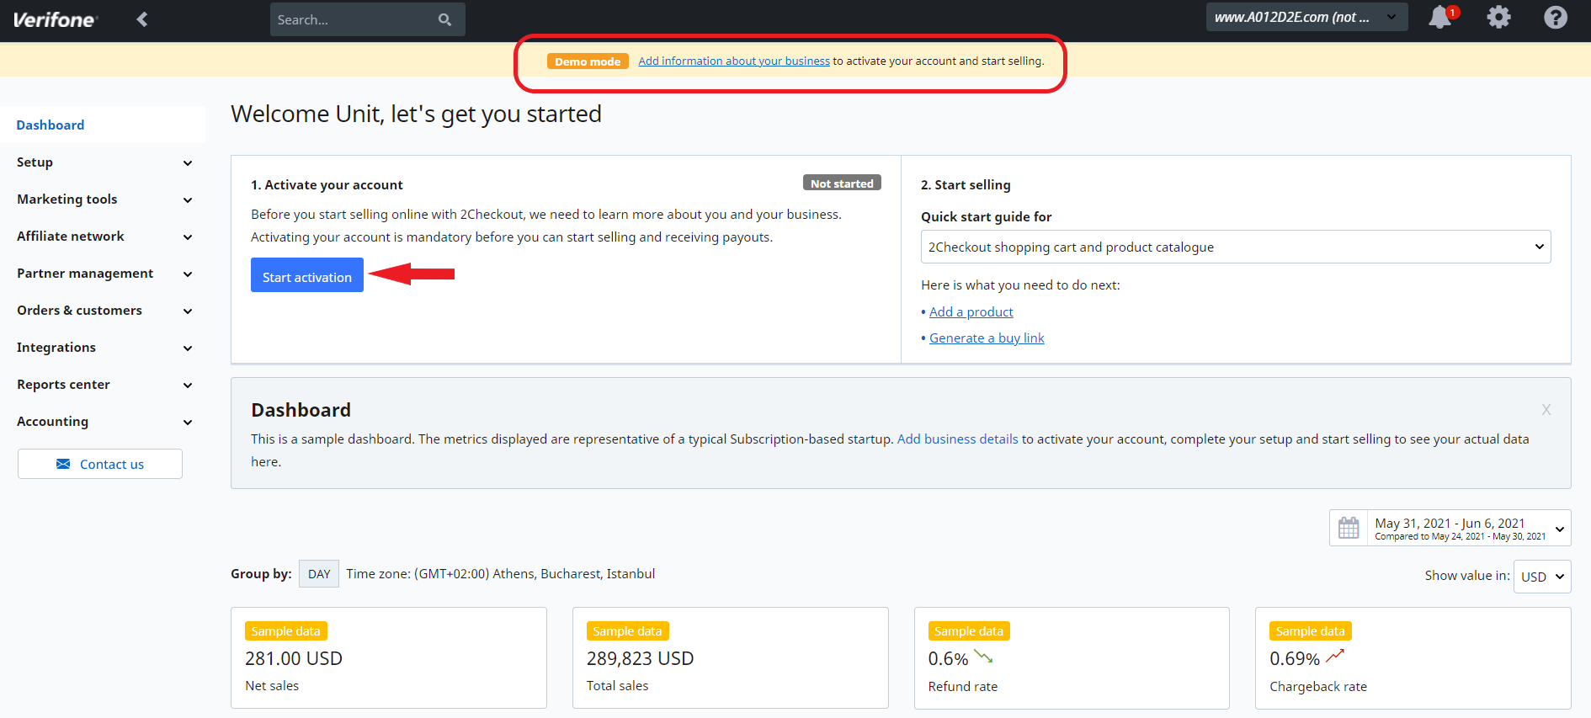Open the settings gear icon
Screen dimensions: 1591x718
(x=1498, y=17)
